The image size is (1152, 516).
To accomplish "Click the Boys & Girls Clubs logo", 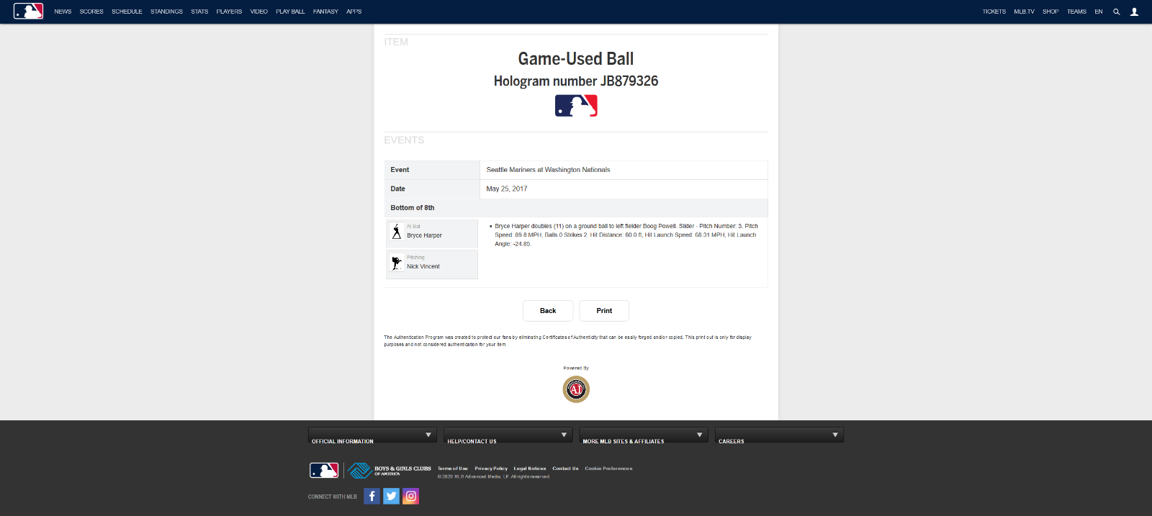I will (390, 471).
